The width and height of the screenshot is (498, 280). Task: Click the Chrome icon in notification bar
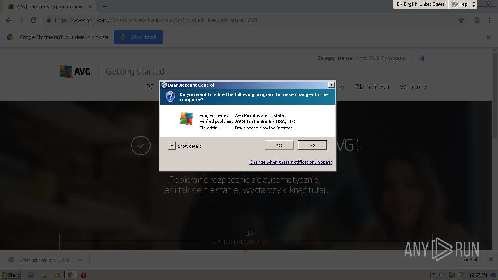coord(10,37)
